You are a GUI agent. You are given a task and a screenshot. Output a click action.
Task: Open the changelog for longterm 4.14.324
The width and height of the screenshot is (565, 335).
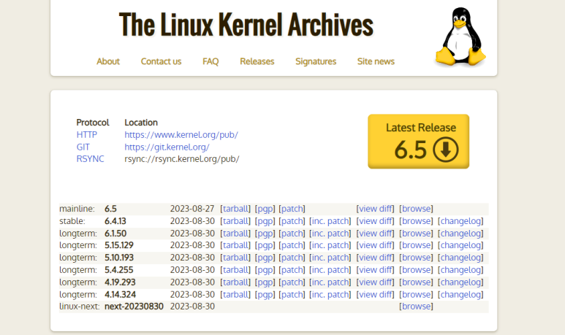click(x=460, y=294)
